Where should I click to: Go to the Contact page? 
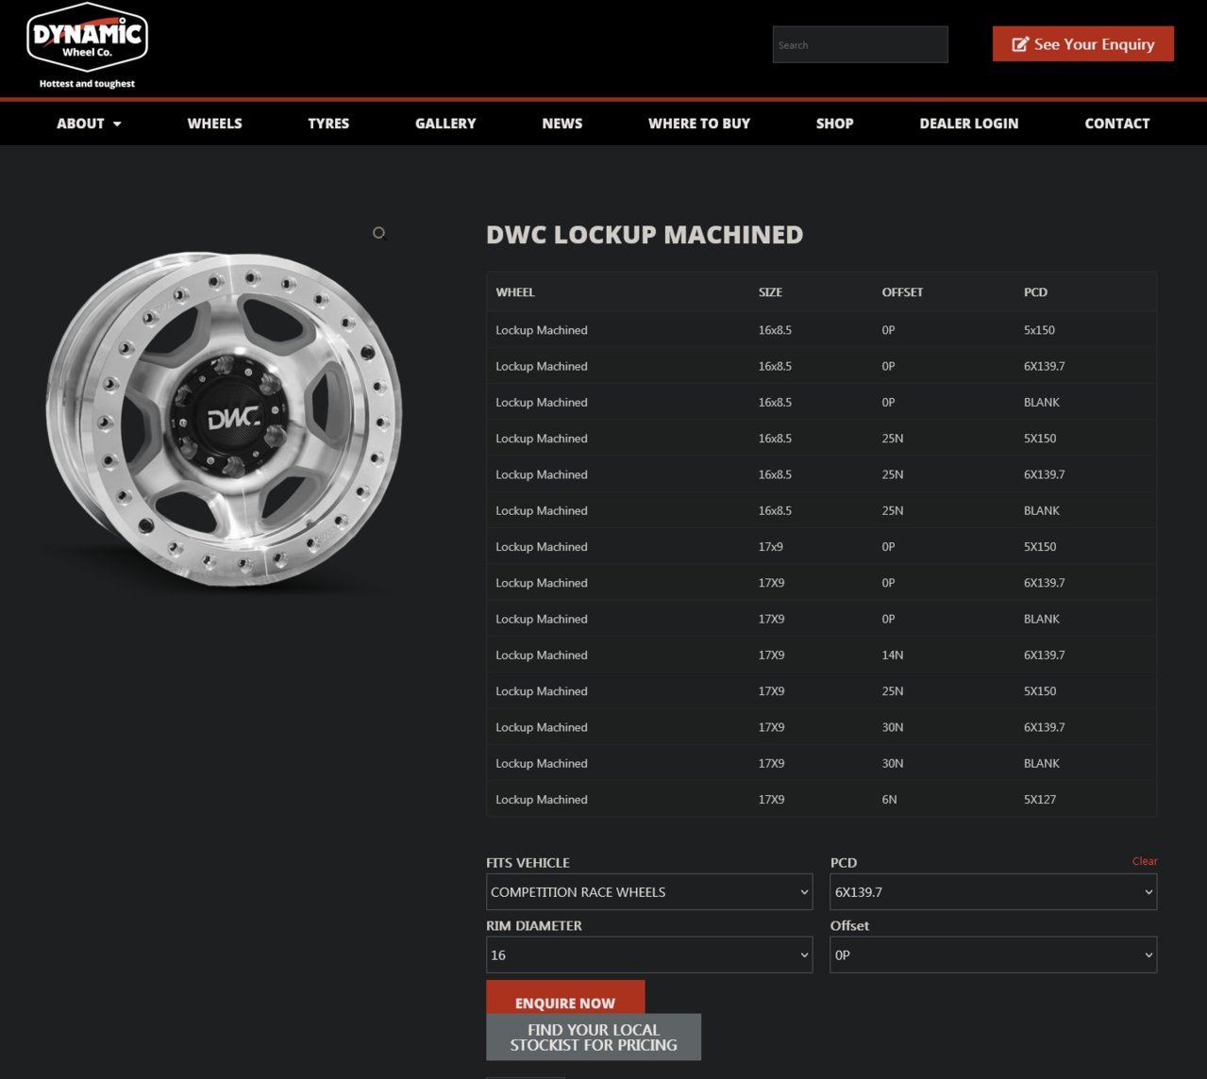[1117, 124]
